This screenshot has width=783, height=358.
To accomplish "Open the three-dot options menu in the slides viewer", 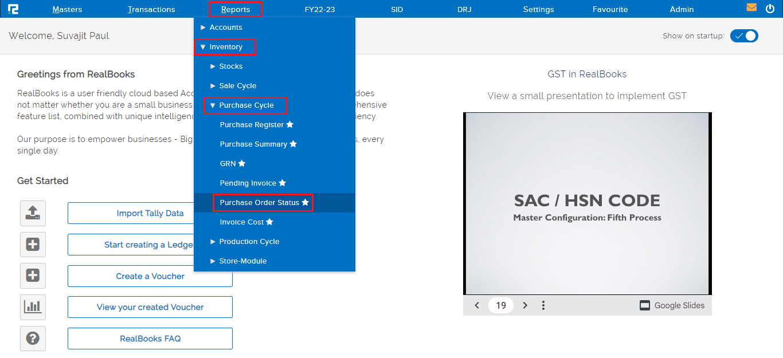I will coord(543,305).
